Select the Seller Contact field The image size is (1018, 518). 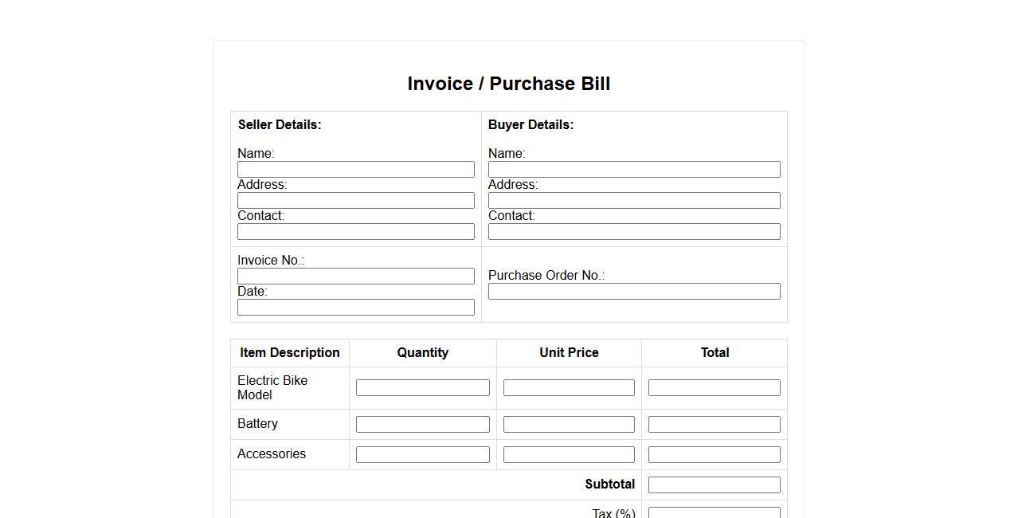click(x=355, y=231)
